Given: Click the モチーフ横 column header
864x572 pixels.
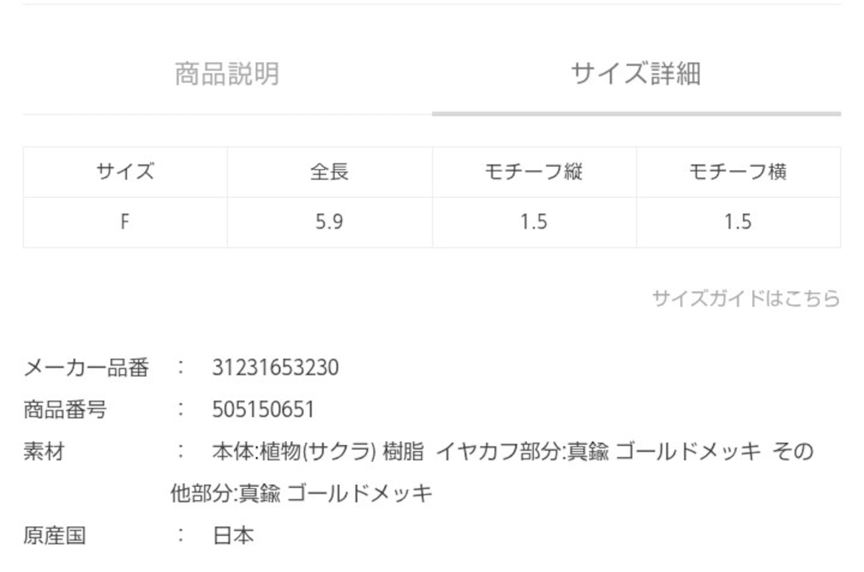Looking at the screenshot, I should (738, 172).
